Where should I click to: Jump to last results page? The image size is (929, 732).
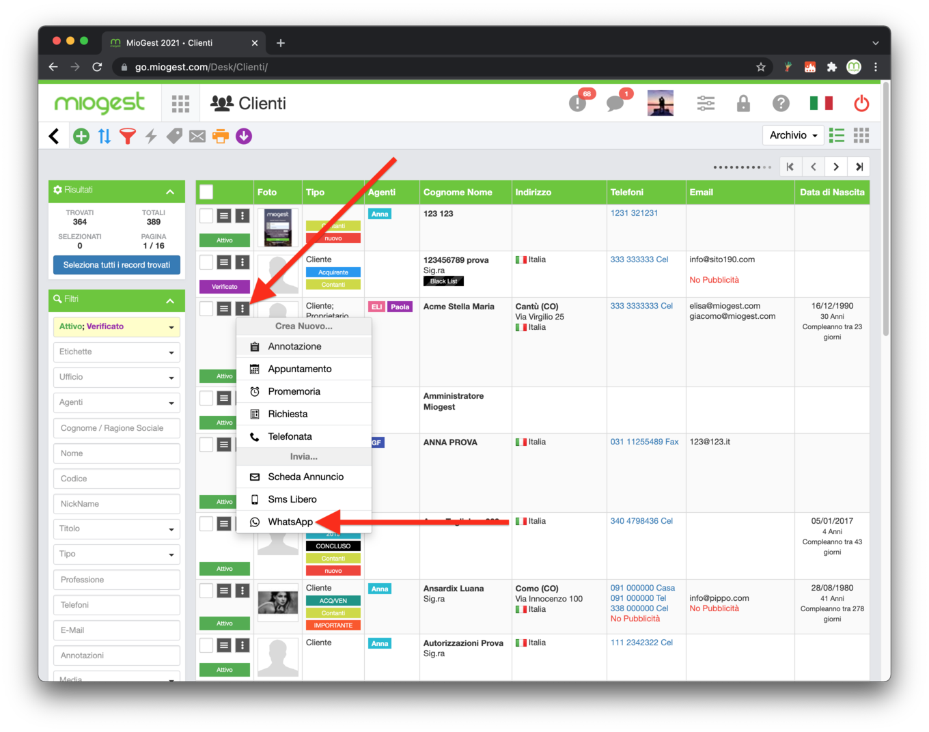pos(859,167)
